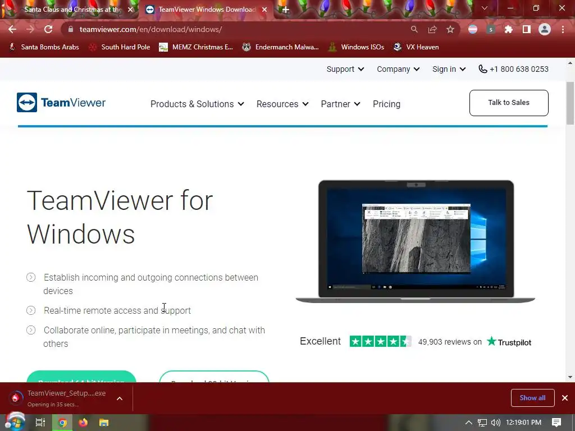
Task: Click the network tray icon
Action: click(x=482, y=423)
